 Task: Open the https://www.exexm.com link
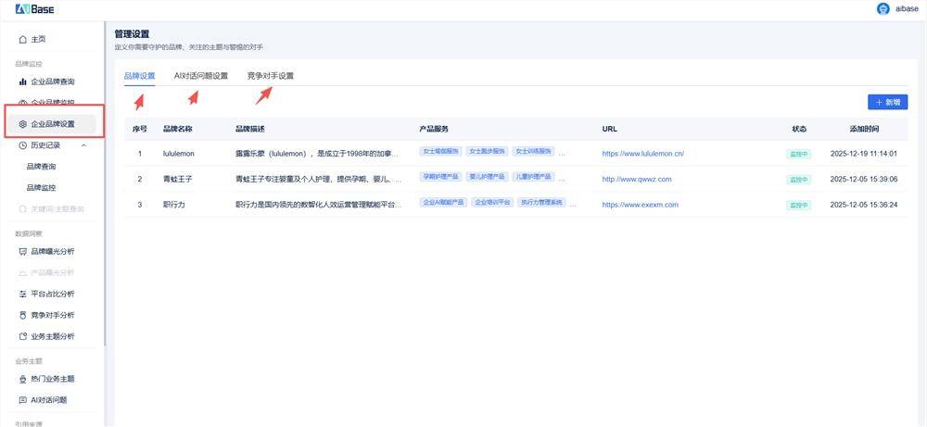pos(641,205)
